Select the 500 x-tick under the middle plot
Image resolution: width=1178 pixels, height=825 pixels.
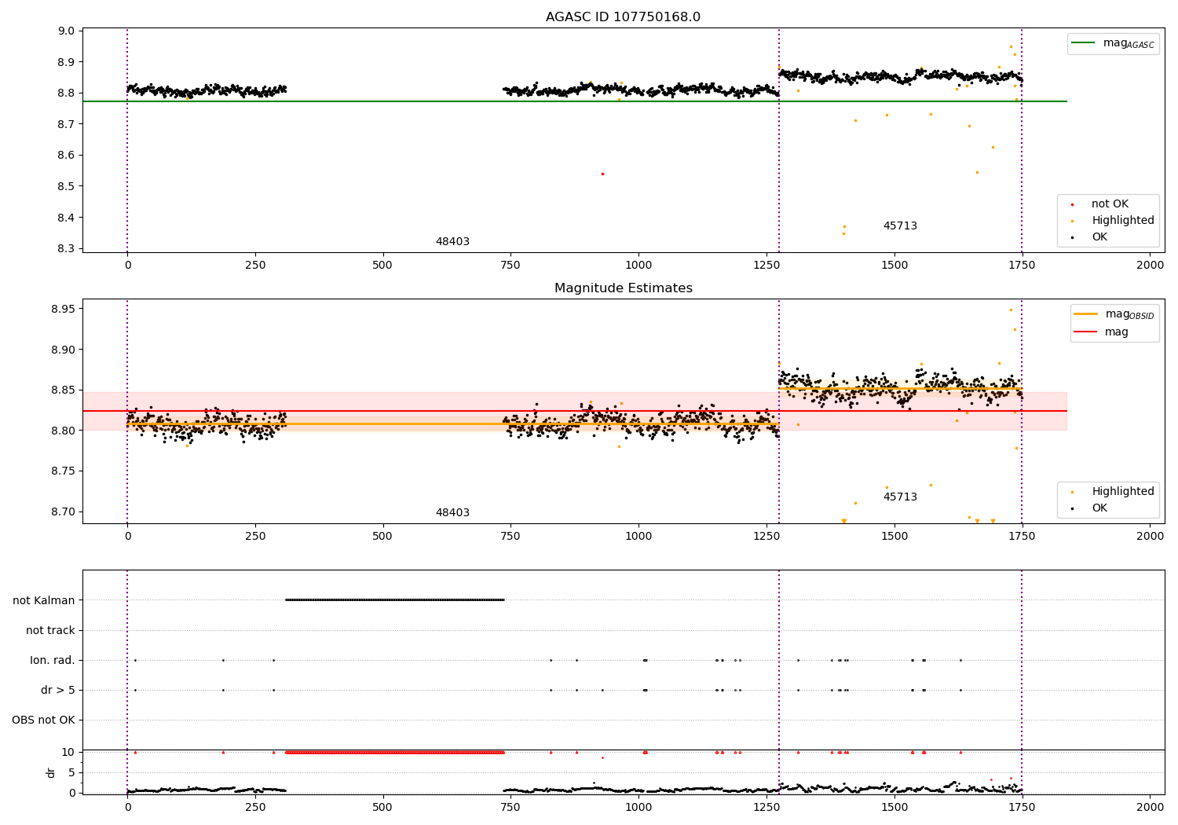pyautogui.click(x=382, y=536)
